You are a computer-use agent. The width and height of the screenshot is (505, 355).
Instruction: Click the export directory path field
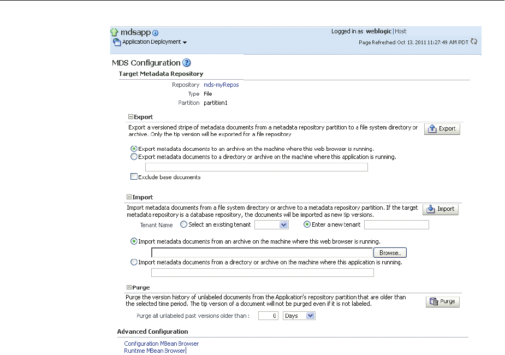click(257, 167)
